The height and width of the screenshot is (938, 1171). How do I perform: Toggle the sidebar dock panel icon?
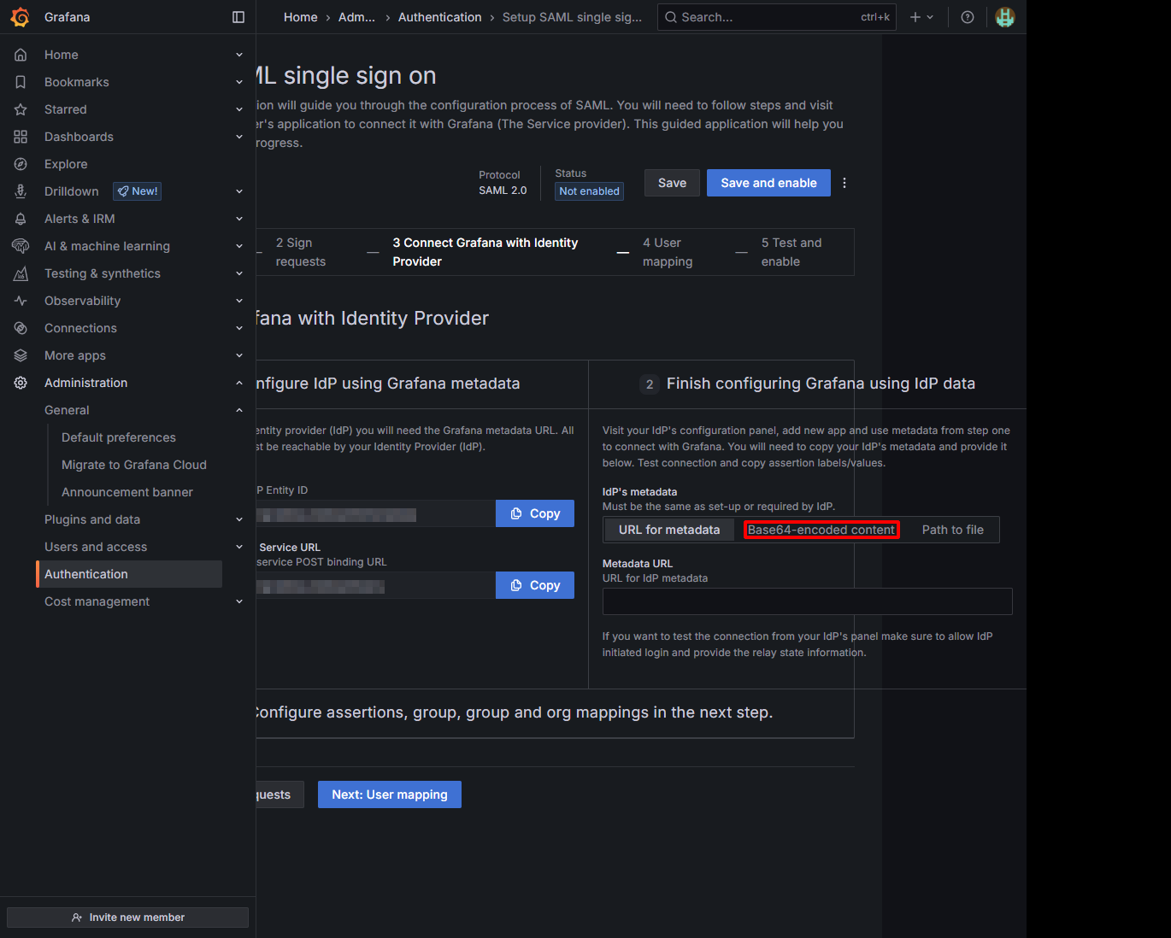coord(238,17)
